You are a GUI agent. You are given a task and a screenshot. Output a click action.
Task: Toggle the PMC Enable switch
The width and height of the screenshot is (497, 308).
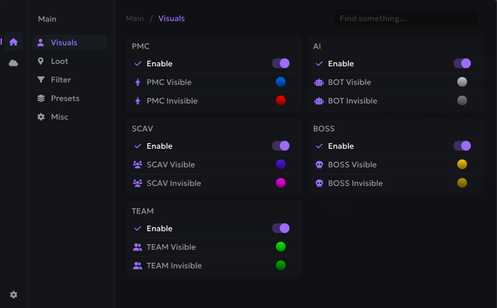281,63
